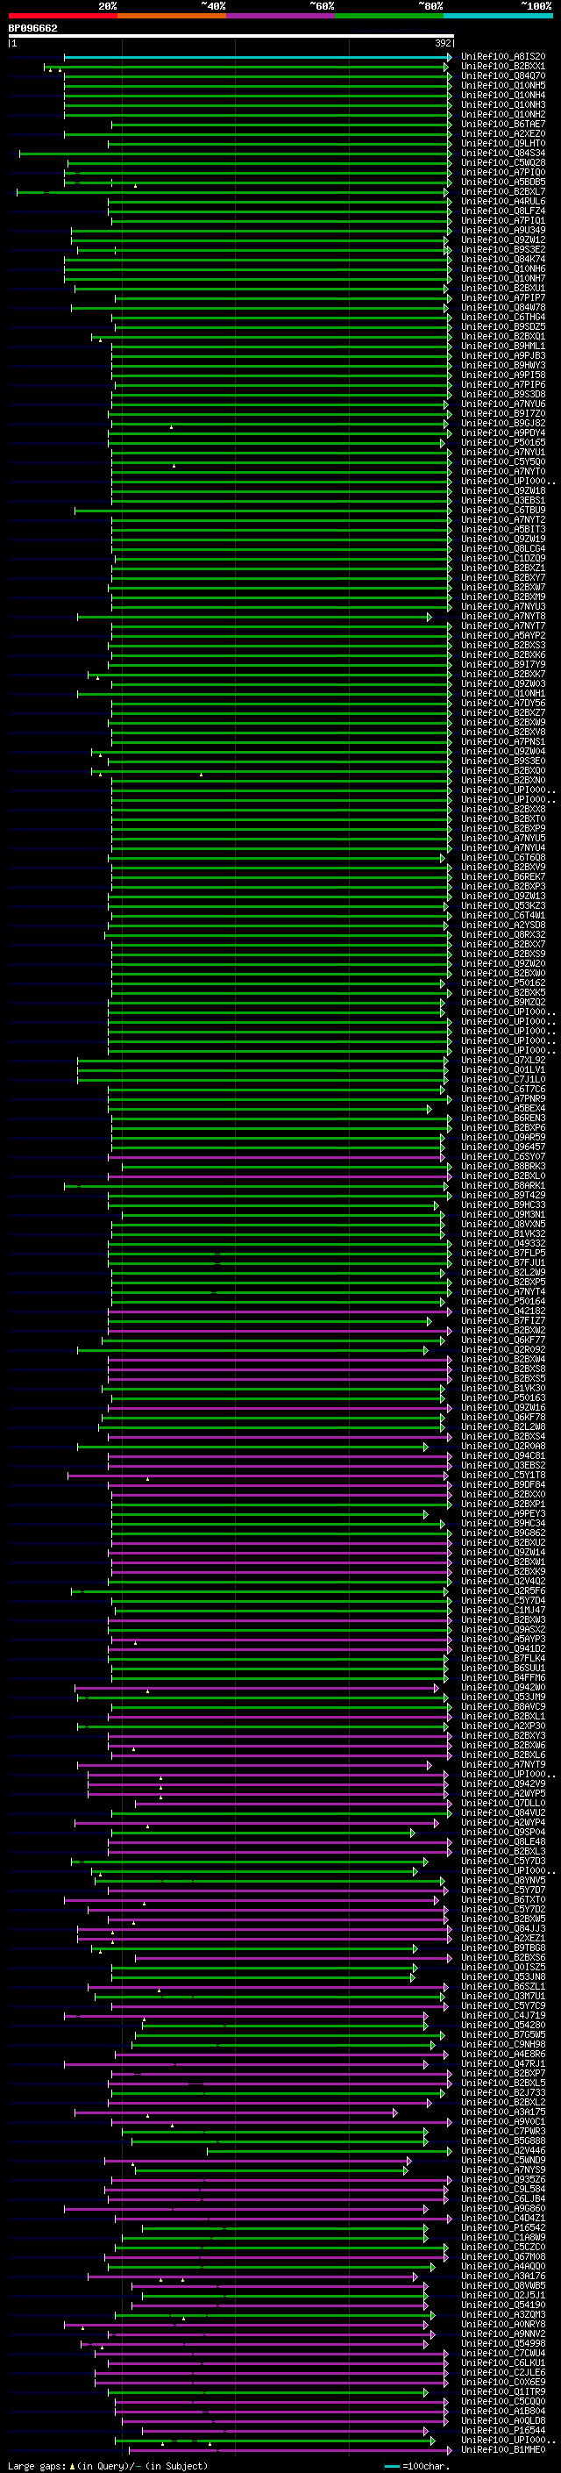Open the UniRef100_A3A176 hit
The height and width of the screenshot is (2473, 561).
coord(503,2276)
